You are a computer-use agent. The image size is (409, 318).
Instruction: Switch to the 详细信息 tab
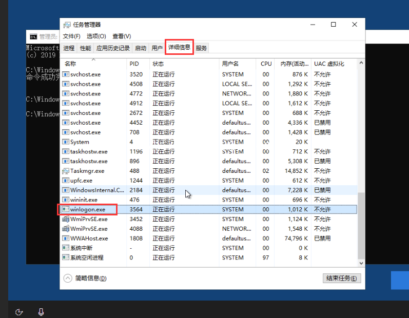tap(179, 47)
